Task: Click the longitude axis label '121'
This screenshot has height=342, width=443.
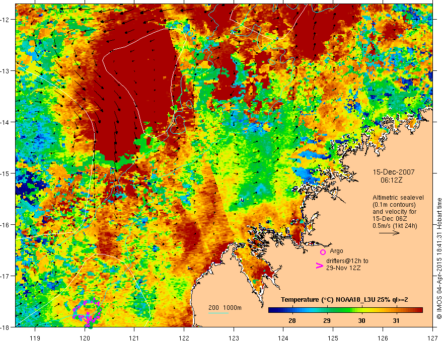Action: coord(134,338)
